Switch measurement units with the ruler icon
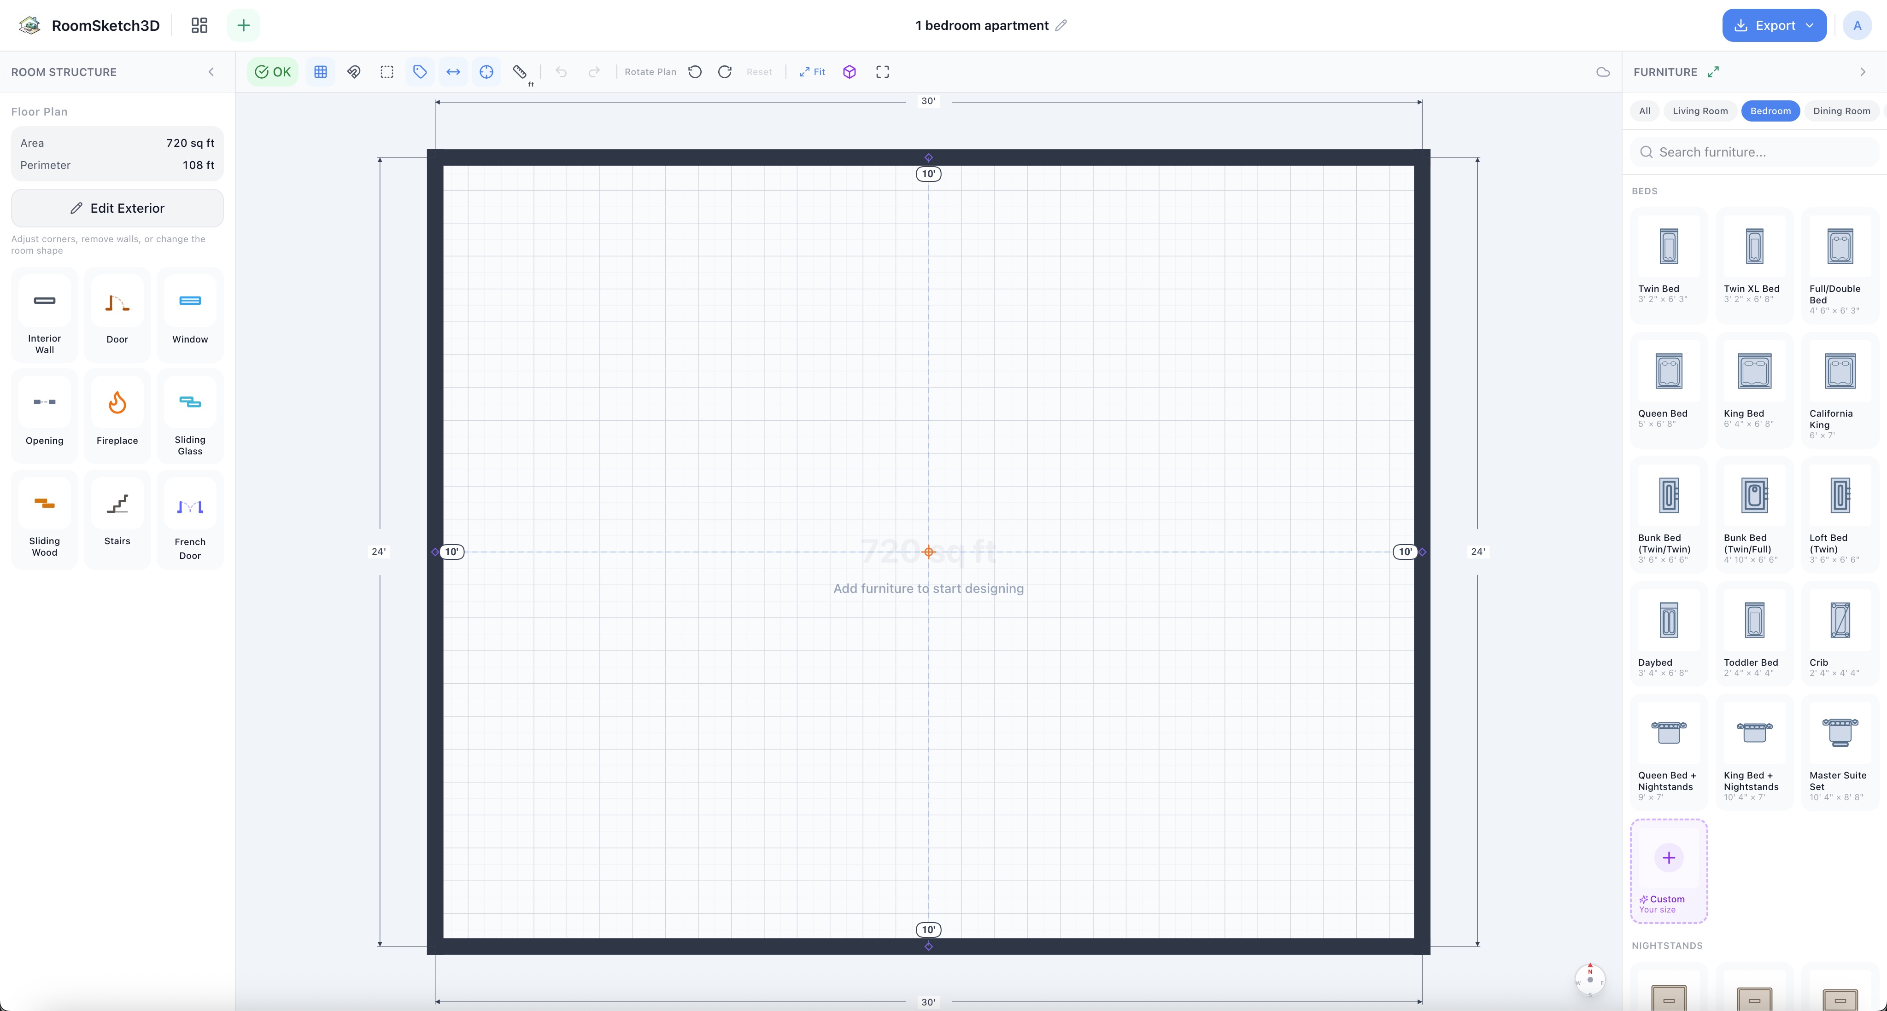This screenshot has width=1887, height=1011. tap(520, 72)
